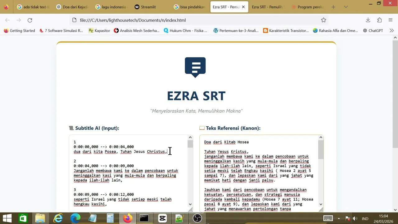398x224 pixels.
Task: Click the Teks Referensi scrollbar thumb
Action: point(321,150)
